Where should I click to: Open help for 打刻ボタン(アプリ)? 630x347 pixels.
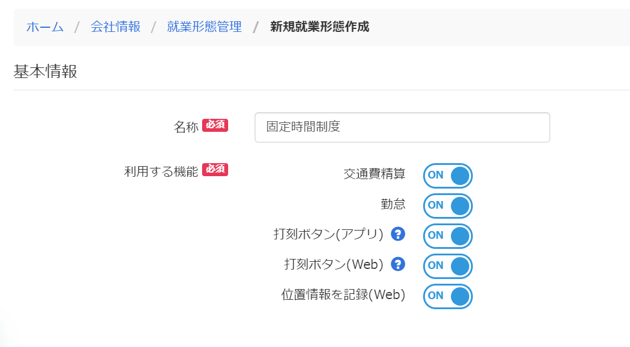click(398, 234)
